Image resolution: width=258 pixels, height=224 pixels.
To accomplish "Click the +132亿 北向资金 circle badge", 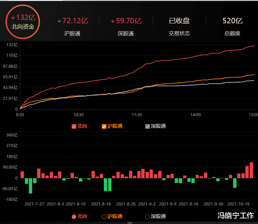I will click(23, 22).
